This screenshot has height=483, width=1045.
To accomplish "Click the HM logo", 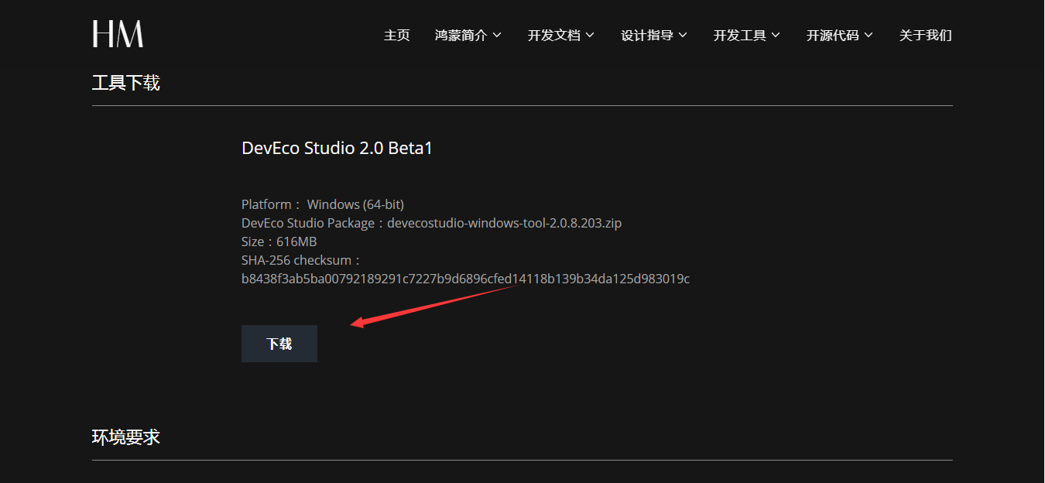I will (x=118, y=34).
